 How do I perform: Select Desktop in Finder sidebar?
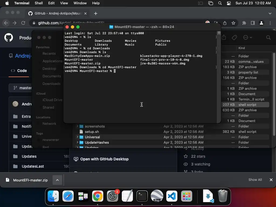click(49, 69)
